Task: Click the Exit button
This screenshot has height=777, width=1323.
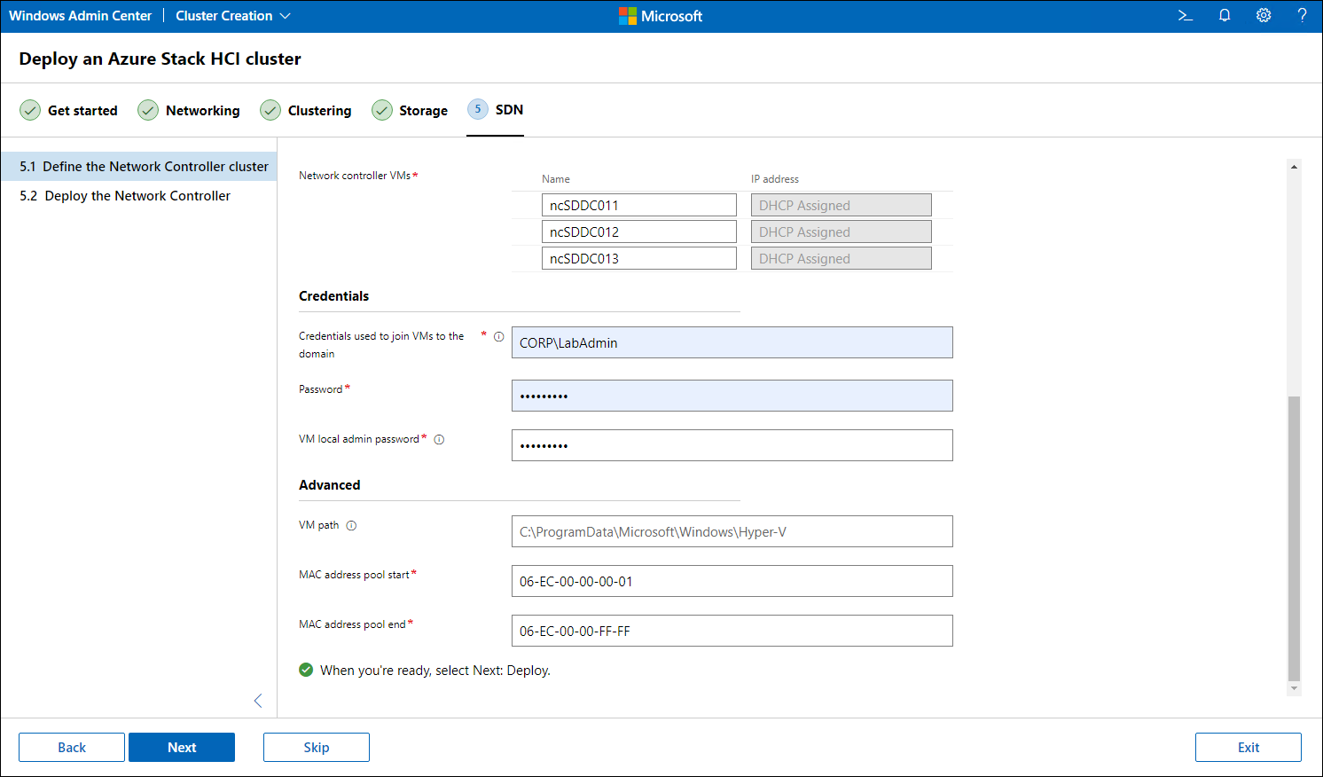Action: coord(1249,747)
